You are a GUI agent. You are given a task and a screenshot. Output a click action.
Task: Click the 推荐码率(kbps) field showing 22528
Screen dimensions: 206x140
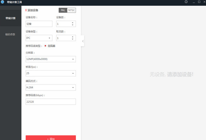pyautogui.click(x=51, y=102)
